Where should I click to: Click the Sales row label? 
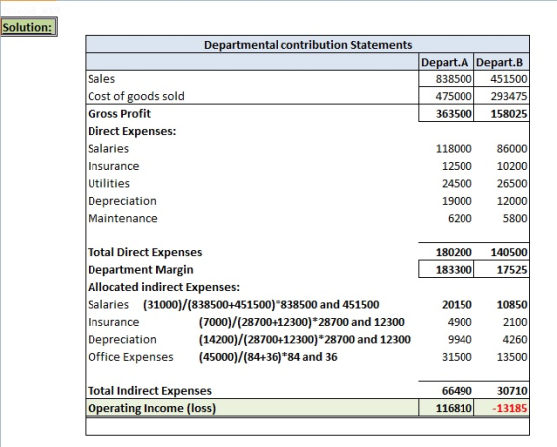[x=101, y=79]
